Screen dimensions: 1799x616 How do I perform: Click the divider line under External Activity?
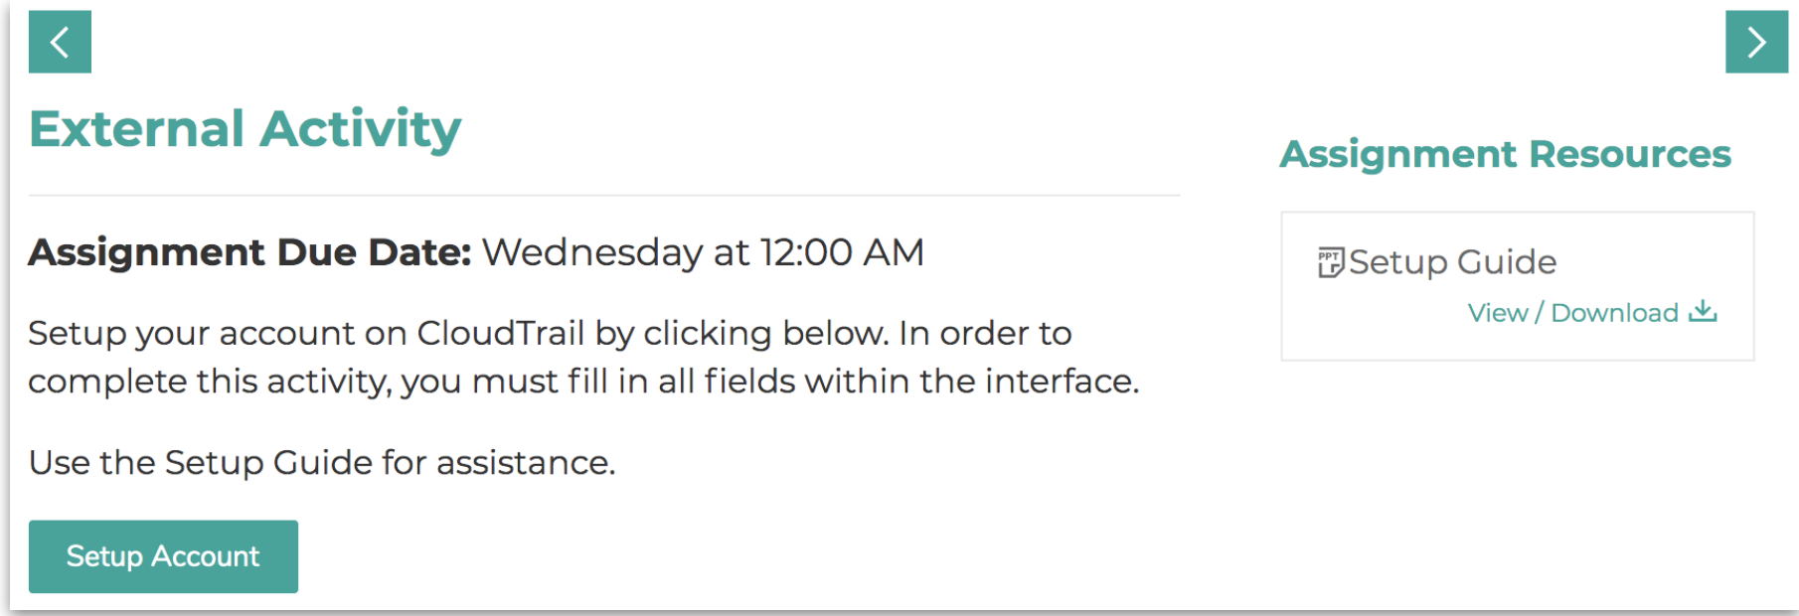point(604,196)
